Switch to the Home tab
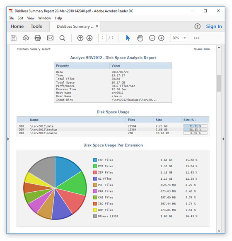The width and height of the screenshot is (232, 241). pos(17,26)
